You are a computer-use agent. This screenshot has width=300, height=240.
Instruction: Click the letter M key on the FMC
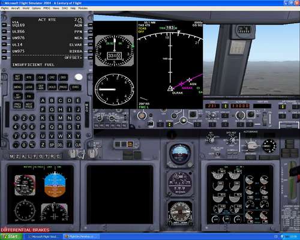pos(60,118)
